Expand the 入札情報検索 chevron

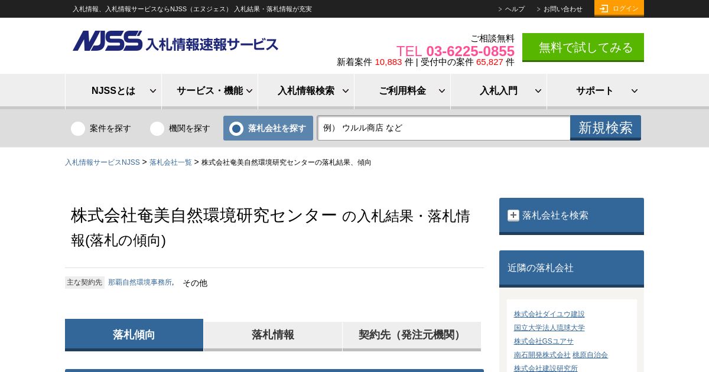click(346, 91)
